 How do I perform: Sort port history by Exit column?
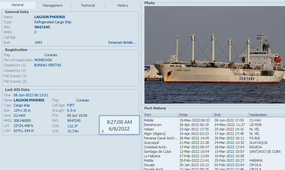pos(231,115)
